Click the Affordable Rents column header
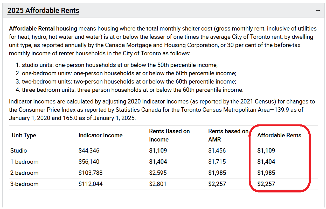The image size is (326, 209). click(x=279, y=135)
